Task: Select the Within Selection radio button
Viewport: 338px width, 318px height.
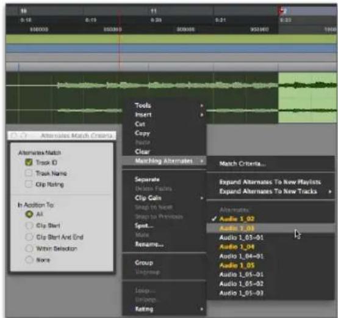Action: point(29,248)
